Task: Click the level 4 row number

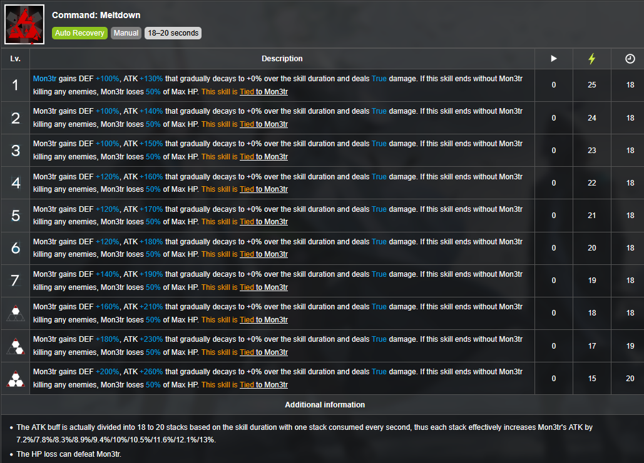Action: (x=15, y=182)
